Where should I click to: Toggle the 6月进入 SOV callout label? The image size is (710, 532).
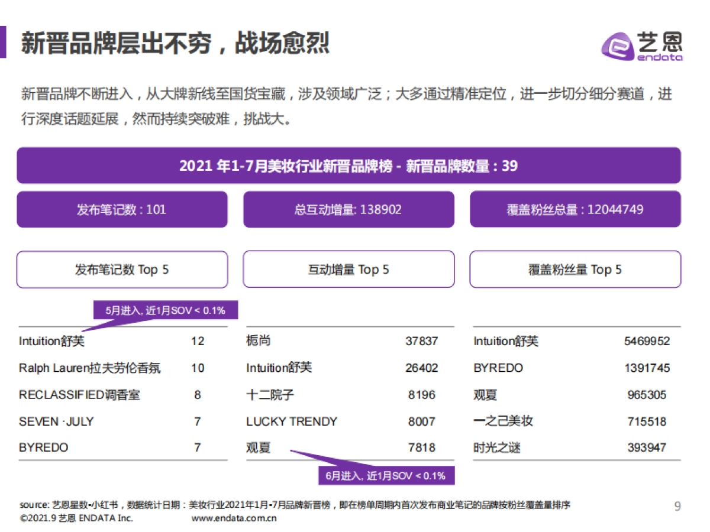coord(388,474)
